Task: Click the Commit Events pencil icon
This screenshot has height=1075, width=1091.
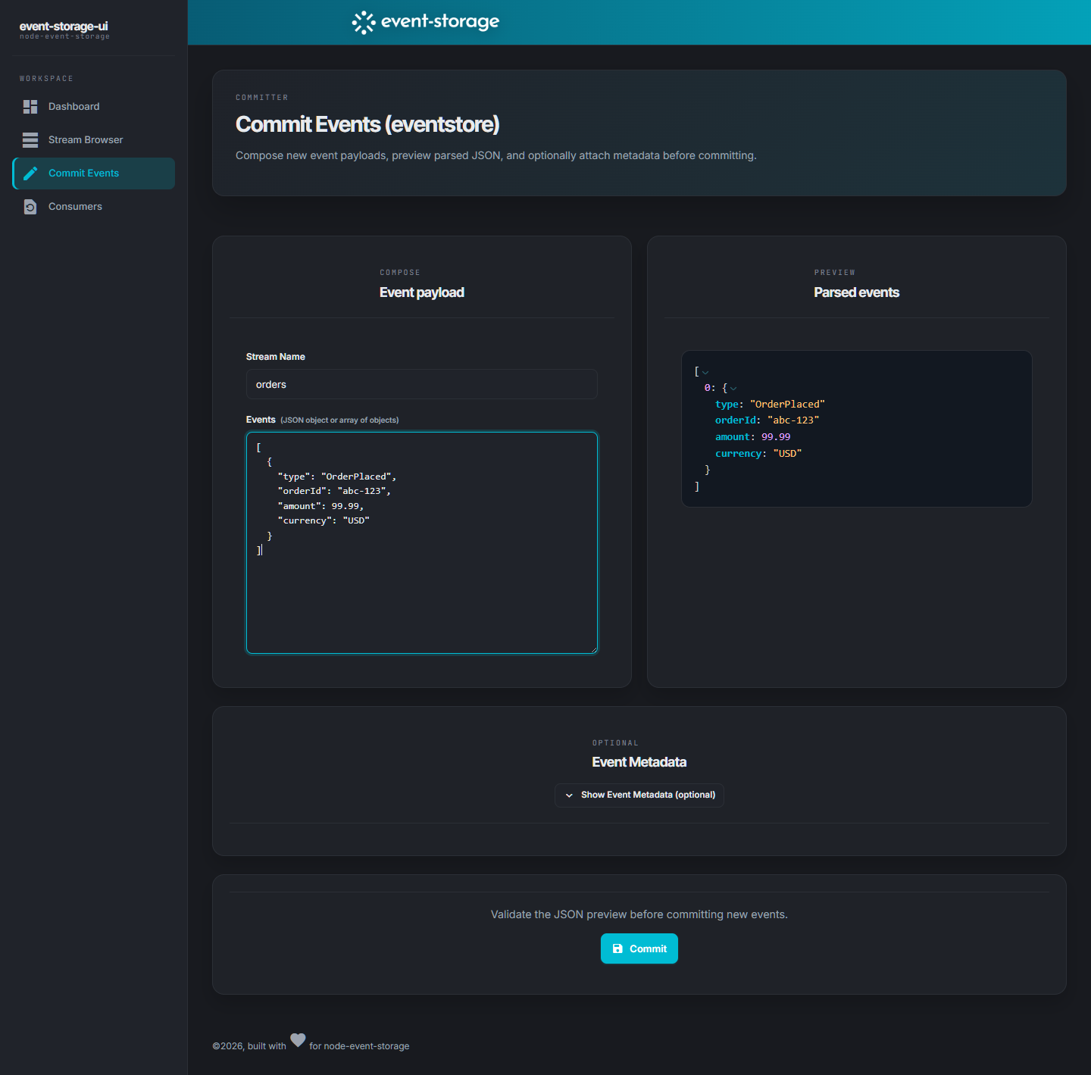Action: click(x=30, y=173)
